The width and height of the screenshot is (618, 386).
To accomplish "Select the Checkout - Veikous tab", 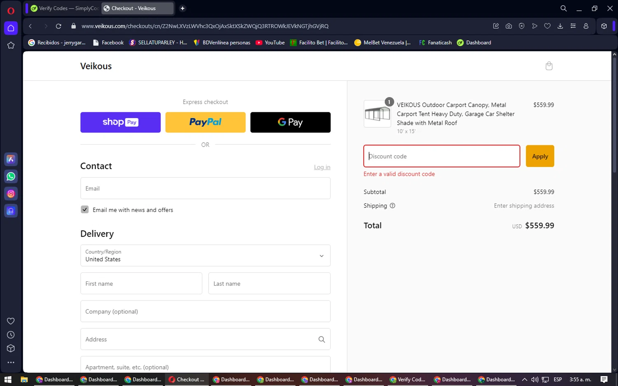I will tap(138, 8).
